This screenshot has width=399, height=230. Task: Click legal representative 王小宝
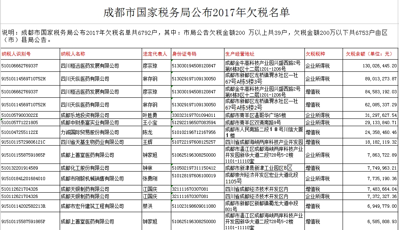[150, 123]
